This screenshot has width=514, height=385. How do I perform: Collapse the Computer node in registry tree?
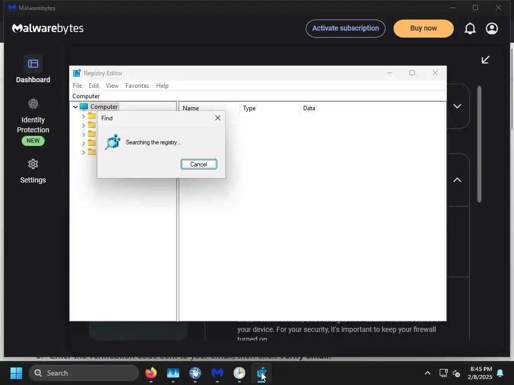pyautogui.click(x=75, y=107)
